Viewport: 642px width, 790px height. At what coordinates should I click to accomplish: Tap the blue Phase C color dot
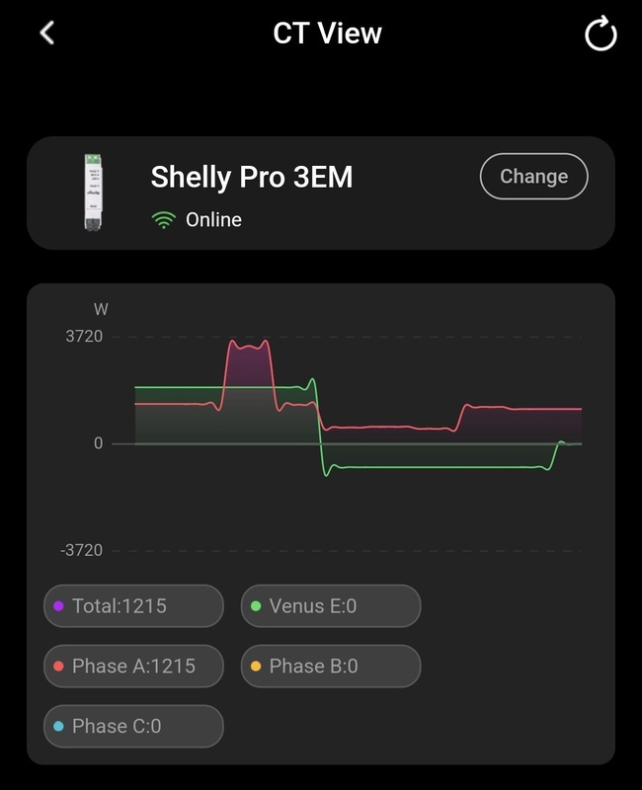[x=58, y=726]
